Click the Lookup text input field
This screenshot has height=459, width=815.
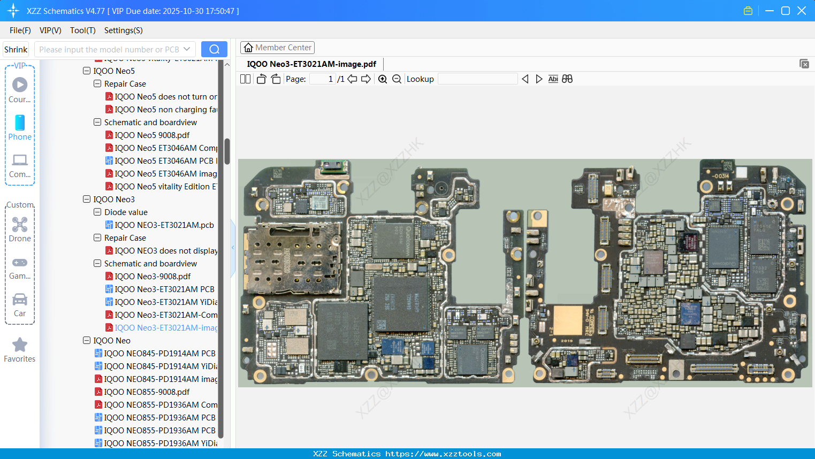[477, 79]
